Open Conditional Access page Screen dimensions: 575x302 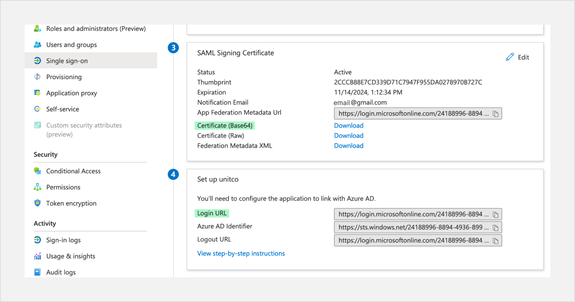(x=74, y=171)
